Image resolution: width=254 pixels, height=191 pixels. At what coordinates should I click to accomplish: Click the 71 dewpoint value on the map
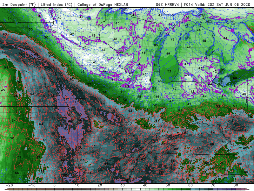click(x=74, y=102)
